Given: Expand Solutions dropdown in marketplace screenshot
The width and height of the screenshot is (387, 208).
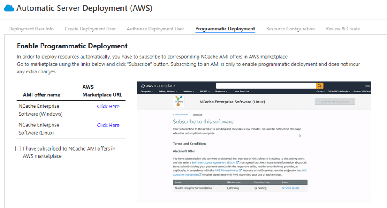Looking at the screenshot, I should (x=189, y=91).
